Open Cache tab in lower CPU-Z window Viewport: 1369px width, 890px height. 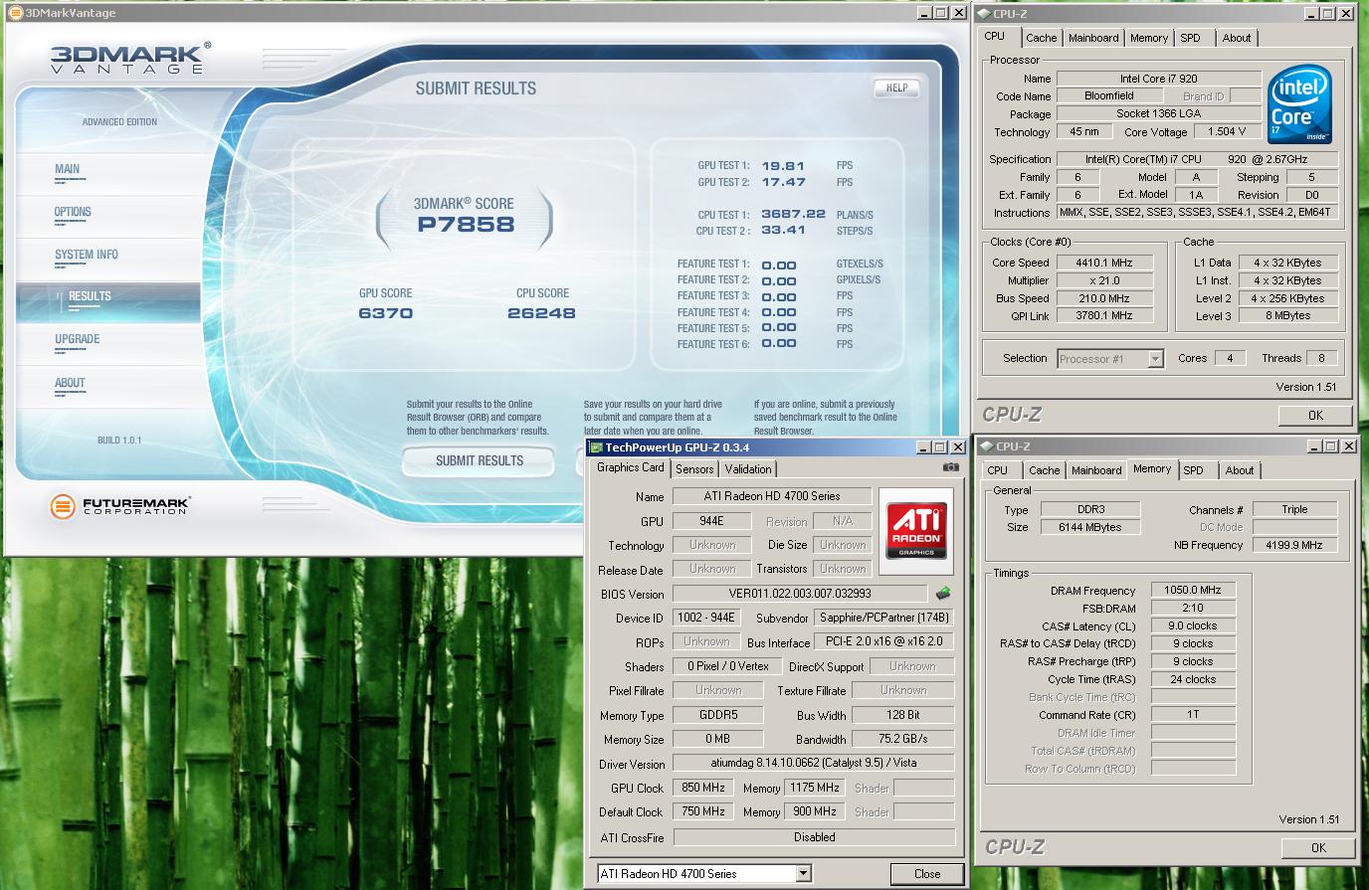[x=1044, y=470]
